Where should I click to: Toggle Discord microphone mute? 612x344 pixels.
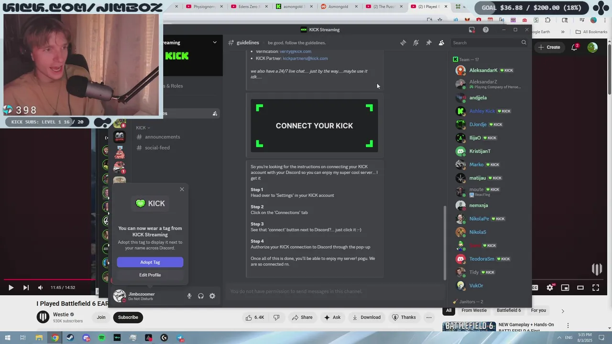[189, 296]
